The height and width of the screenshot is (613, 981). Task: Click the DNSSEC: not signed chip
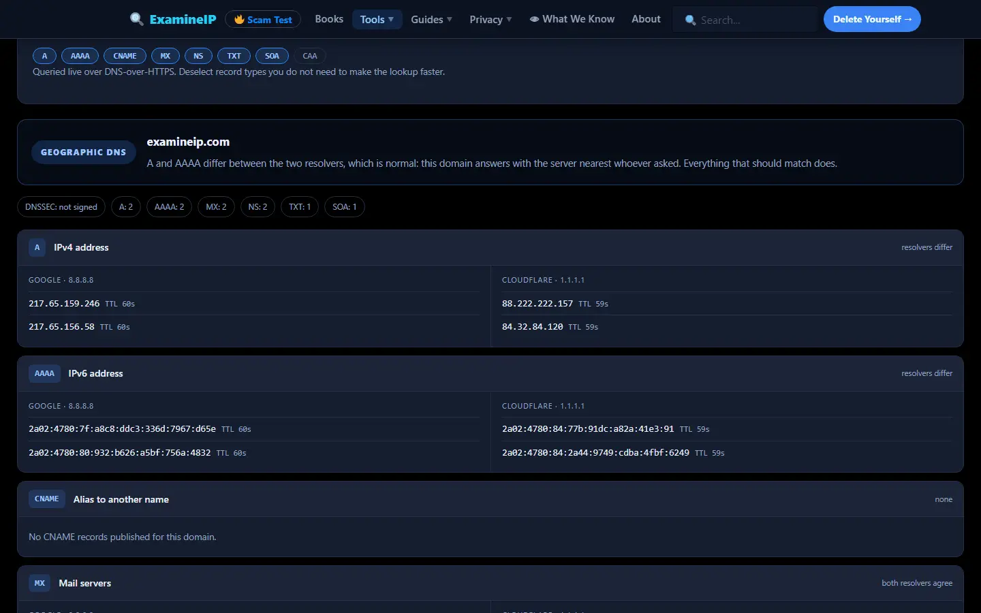pyautogui.click(x=61, y=207)
